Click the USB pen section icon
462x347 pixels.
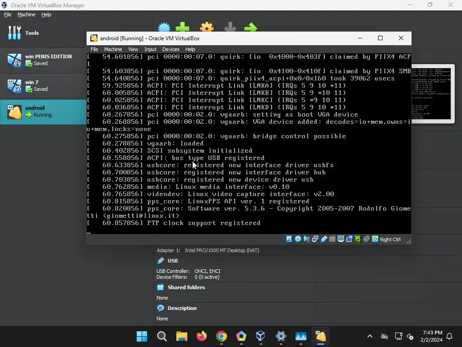161,261
